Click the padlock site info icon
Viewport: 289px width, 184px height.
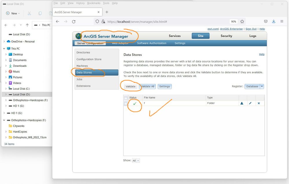(x=103, y=22)
